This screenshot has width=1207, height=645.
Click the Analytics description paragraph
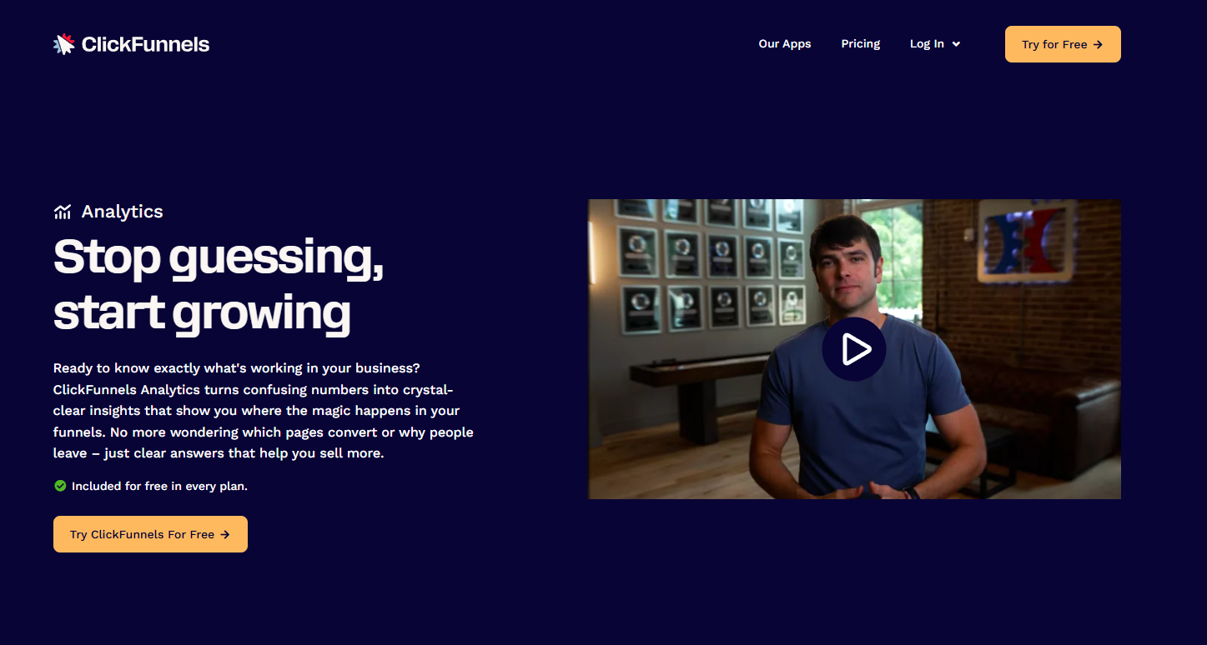[263, 411]
